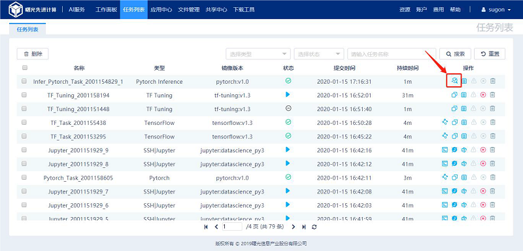Open SSH terminal icon for Jupyter_2001151929_8
Viewport: 523px width, 251px height.
click(x=445, y=163)
